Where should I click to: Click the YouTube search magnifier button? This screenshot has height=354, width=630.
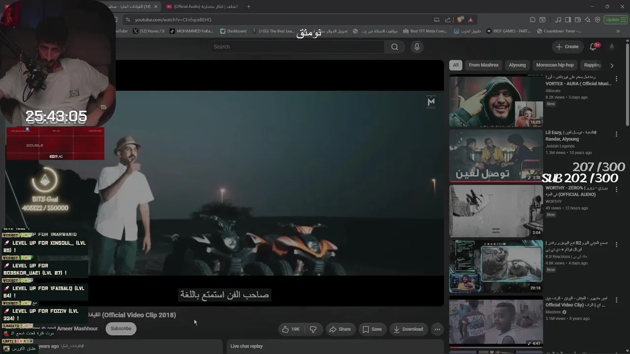tap(394, 47)
